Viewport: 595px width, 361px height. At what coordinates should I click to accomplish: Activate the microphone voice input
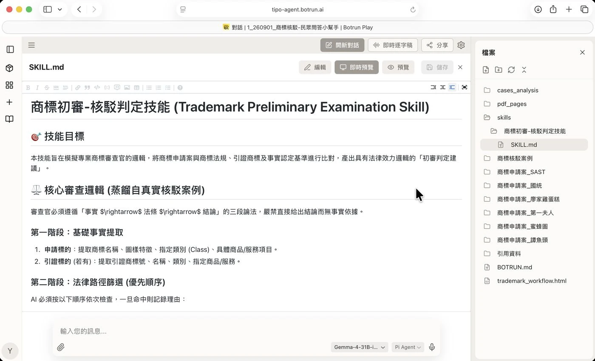pyautogui.click(x=432, y=347)
